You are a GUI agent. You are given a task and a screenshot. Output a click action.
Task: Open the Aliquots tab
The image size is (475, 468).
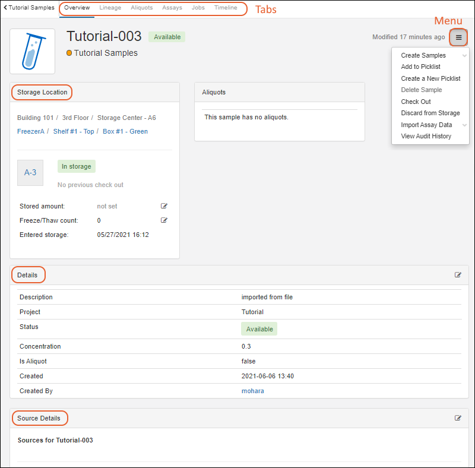tap(141, 8)
